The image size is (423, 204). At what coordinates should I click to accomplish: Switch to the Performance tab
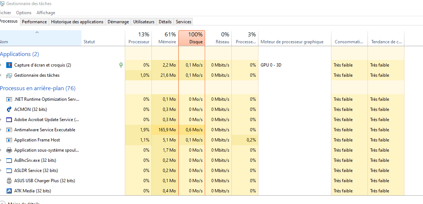(x=34, y=22)
